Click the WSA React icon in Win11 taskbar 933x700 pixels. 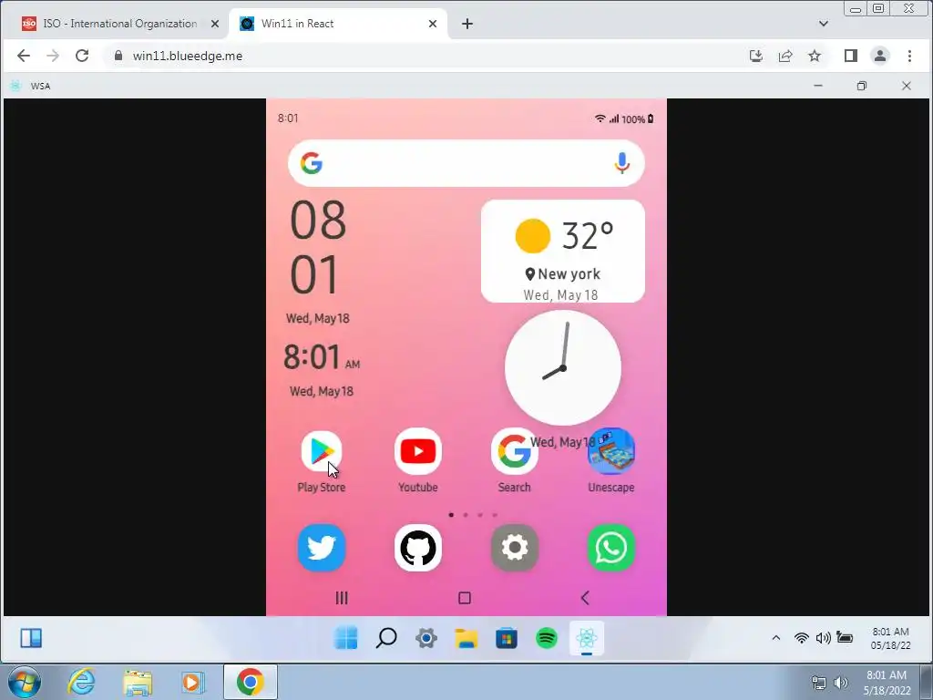(x=587, y=638)
